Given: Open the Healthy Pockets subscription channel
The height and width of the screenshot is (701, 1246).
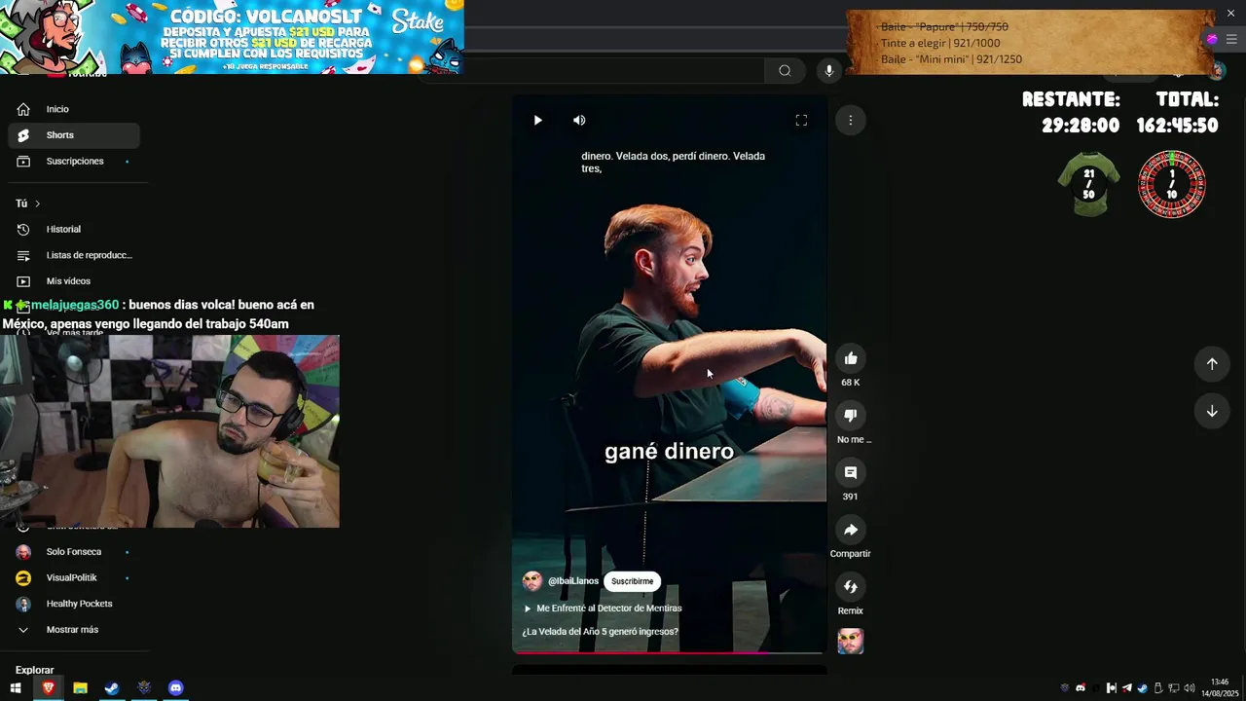Looking at the screenshot, I should (73, 604).
